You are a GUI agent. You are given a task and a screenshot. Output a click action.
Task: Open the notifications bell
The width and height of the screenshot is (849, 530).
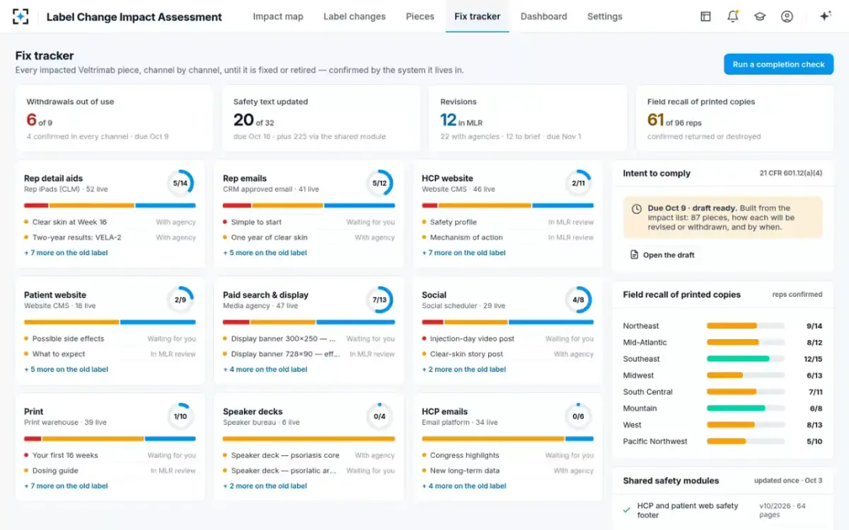pos(733,16)
